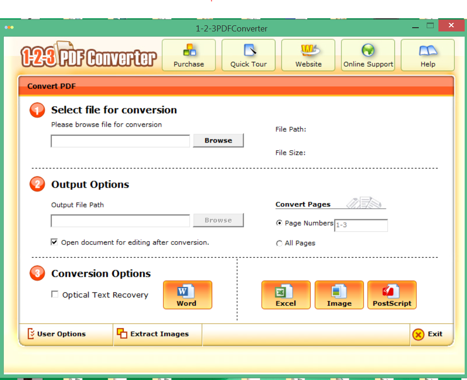The width and height of the screenshot is (467, 380).
Task: Click the title bar system menu icon
Action: [x=9, y=27]
